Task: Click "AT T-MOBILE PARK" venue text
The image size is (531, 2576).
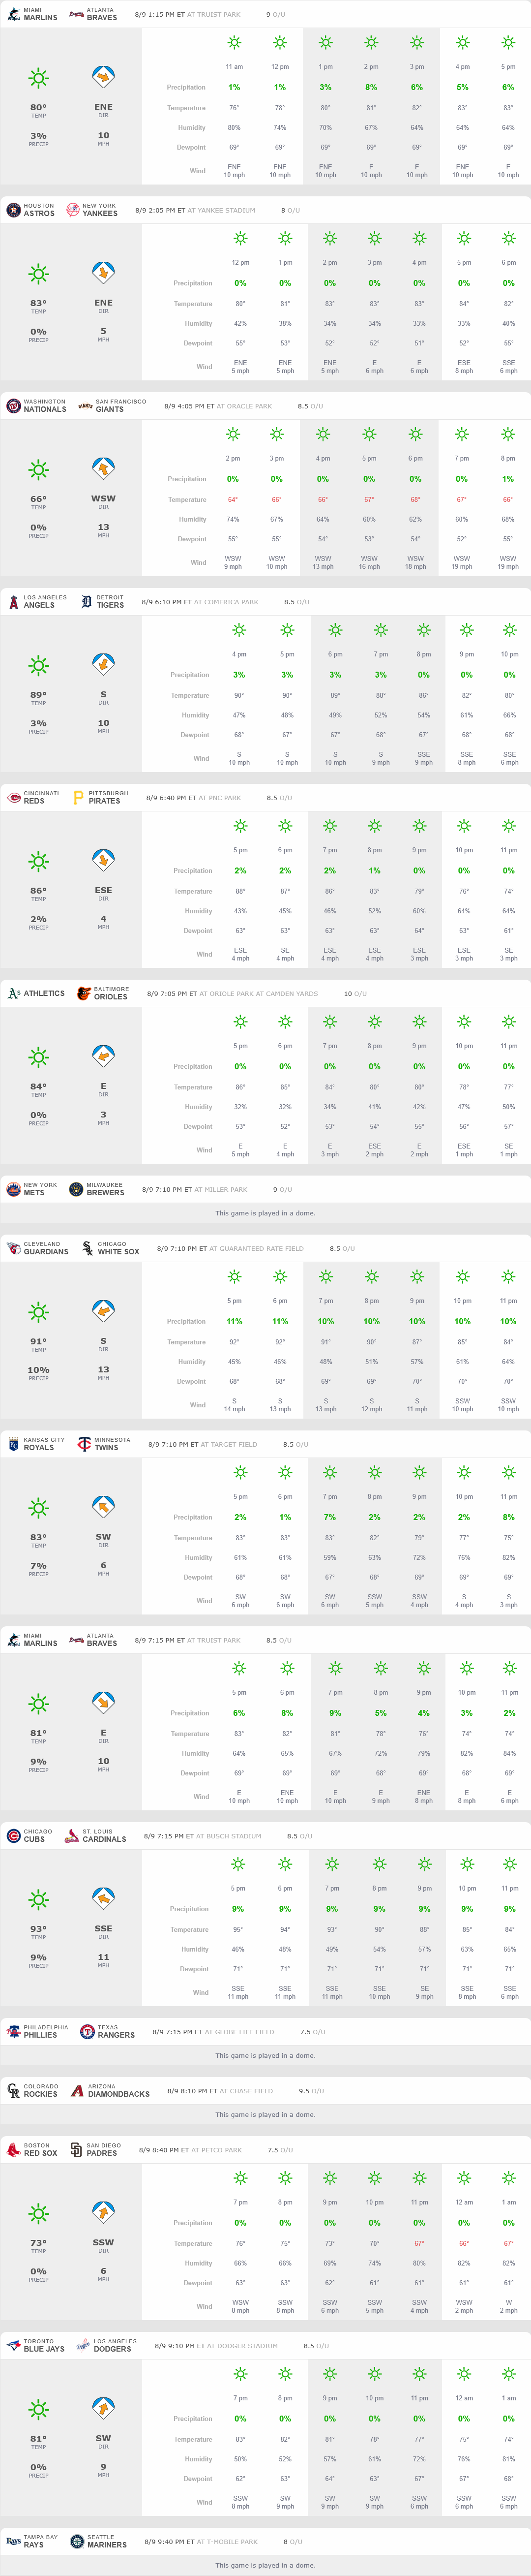Action: click(x=228, y=2542)
